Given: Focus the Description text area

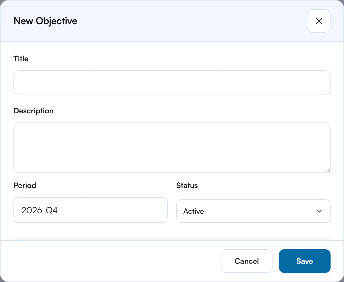Looking at the screenshot, I should pos(172,148).
